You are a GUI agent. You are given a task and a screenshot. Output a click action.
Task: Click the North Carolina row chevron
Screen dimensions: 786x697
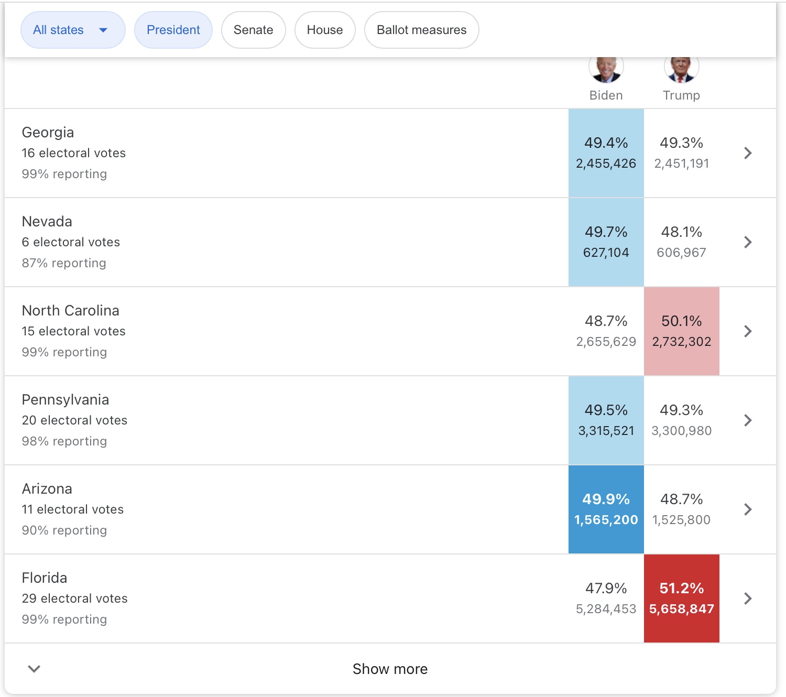click(748, 331)
